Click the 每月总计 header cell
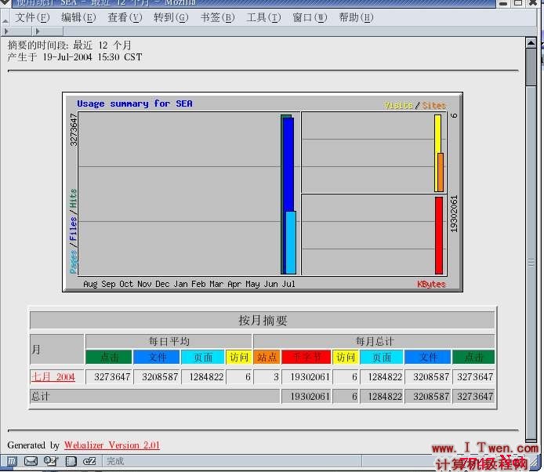The height and width of the screenshot is (472, 544). [374, 341]
